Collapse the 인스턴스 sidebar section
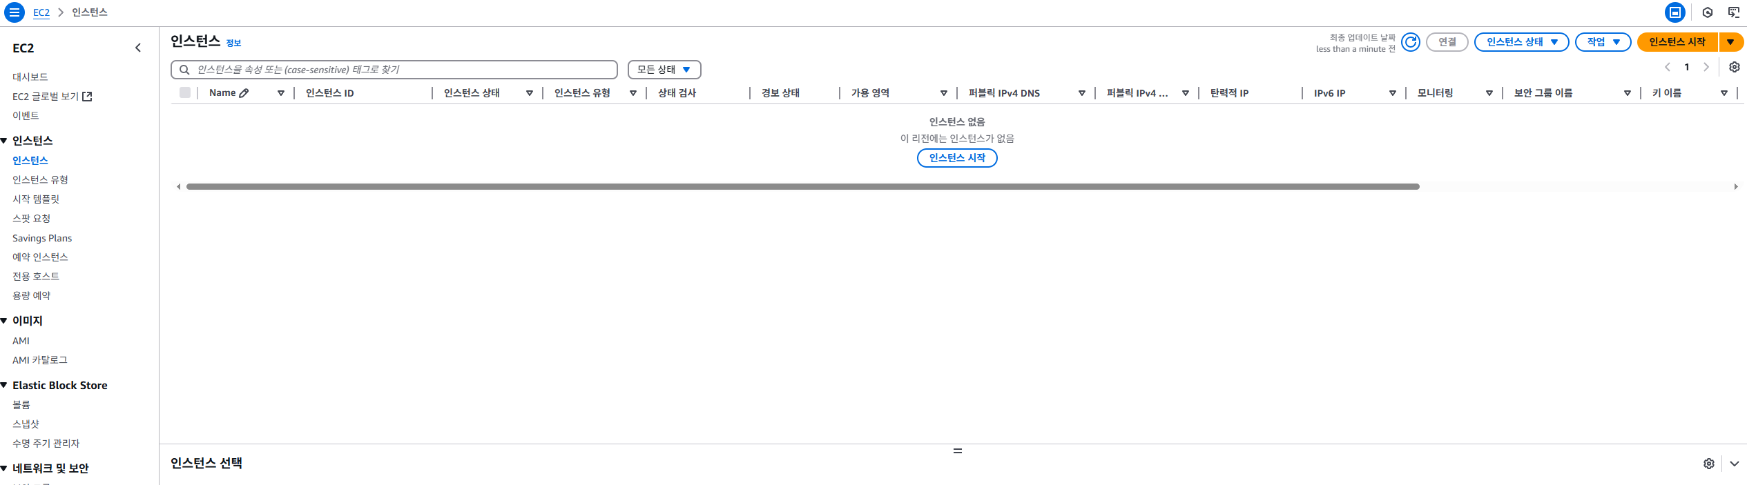The height and width of the screenshot is (485, 1747). (4, 141)
